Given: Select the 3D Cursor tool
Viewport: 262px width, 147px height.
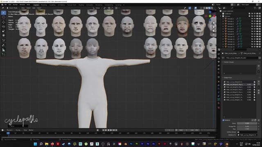Looking at the screenshot, I should [x=4, y=17].
